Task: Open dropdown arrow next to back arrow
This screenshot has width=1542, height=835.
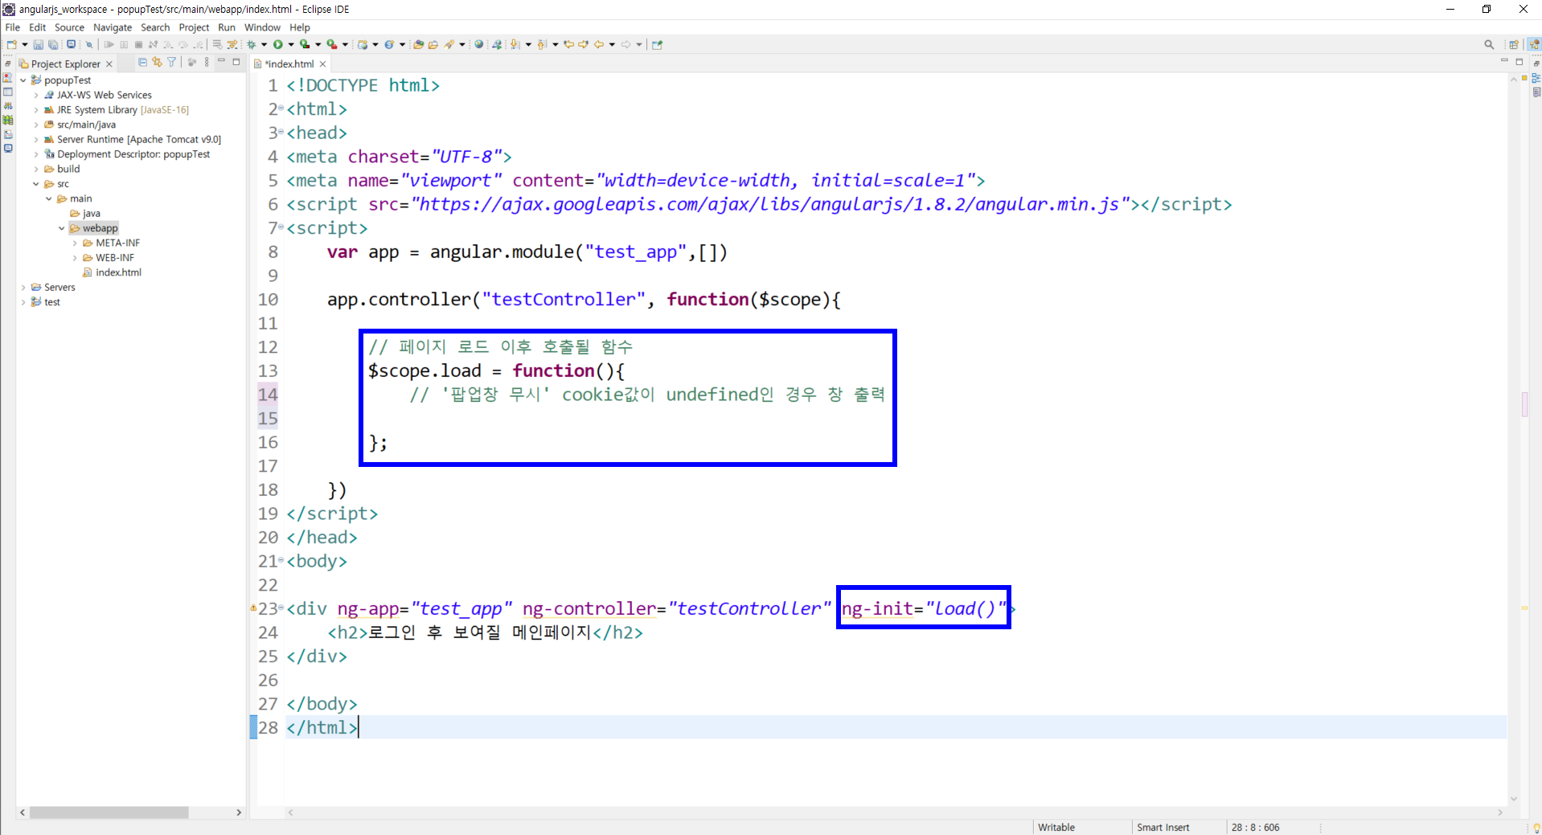Action: [x=613, y=44]
